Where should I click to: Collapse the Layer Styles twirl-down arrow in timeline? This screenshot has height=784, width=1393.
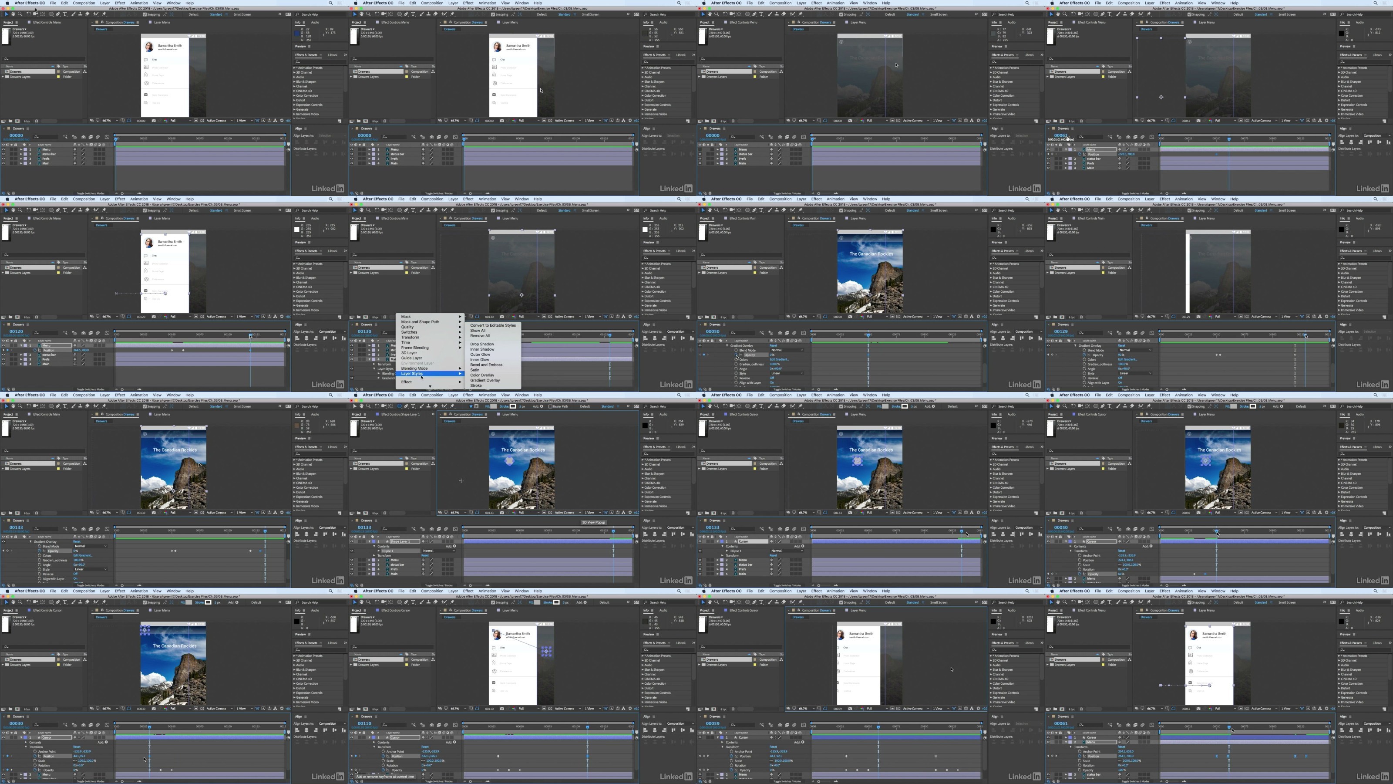375,369
